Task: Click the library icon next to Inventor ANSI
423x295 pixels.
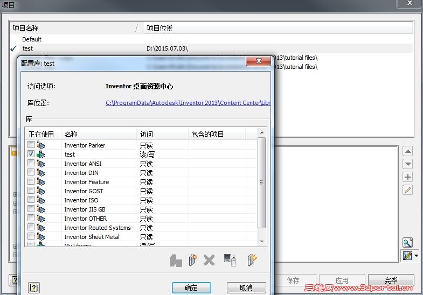Action: [41, 164]
